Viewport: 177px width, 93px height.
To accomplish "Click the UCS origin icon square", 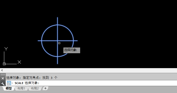I will pyautogui.click(x=4, y=64).
